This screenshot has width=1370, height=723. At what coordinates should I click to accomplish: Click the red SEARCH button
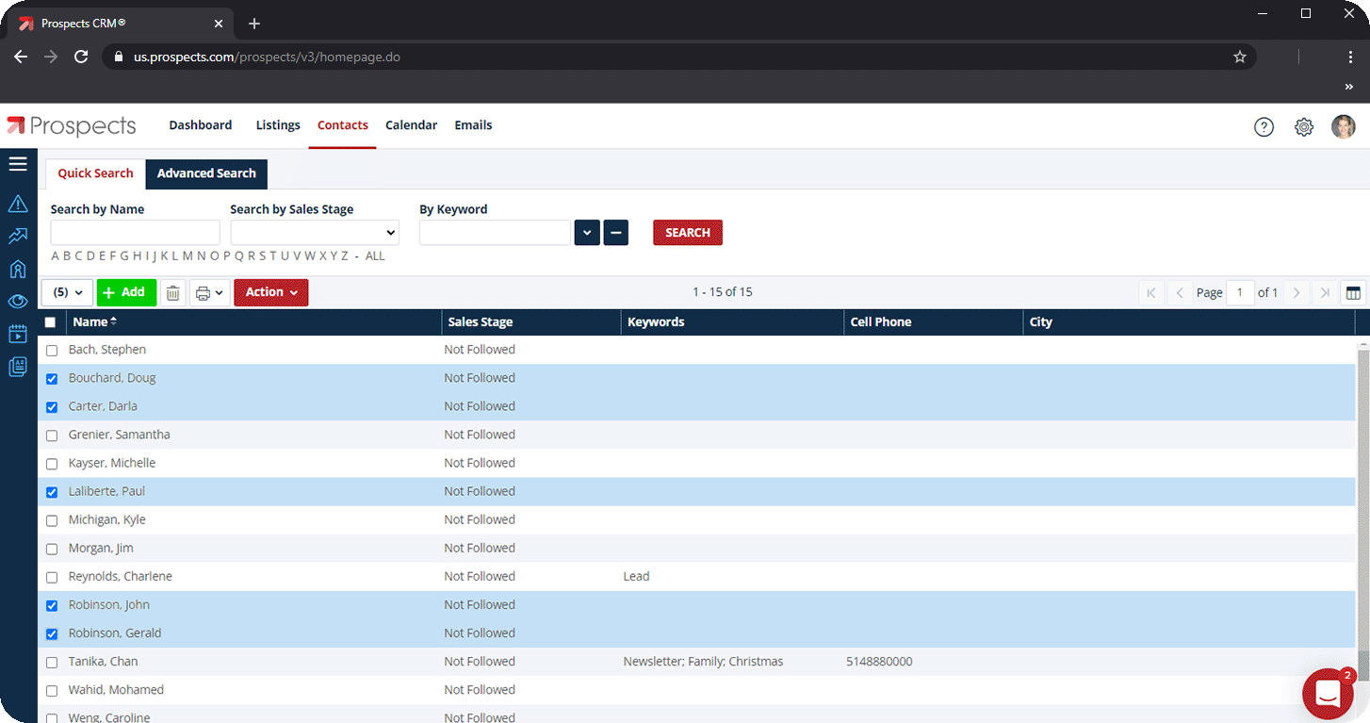point(688,233)
